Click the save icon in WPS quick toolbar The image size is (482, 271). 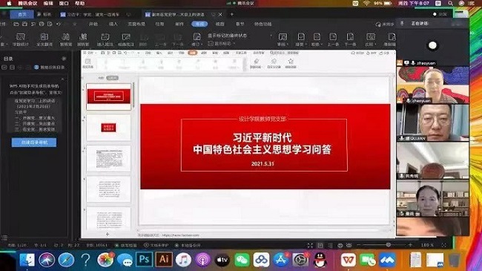(x=24, y=24)
